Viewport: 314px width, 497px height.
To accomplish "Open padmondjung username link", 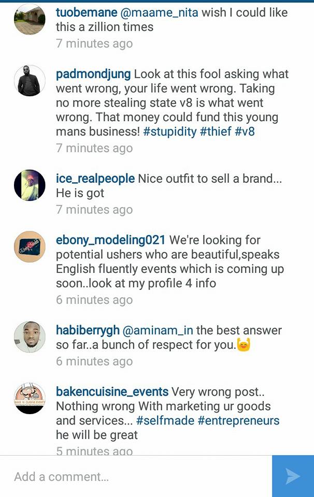I will tap(93, 75).
